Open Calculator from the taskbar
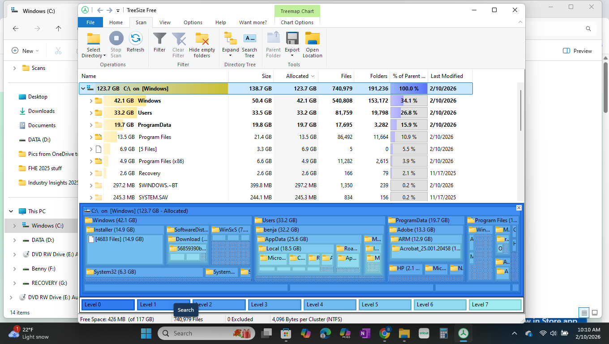The height and width of the screenshot is (344, 609). coord(444,333)
